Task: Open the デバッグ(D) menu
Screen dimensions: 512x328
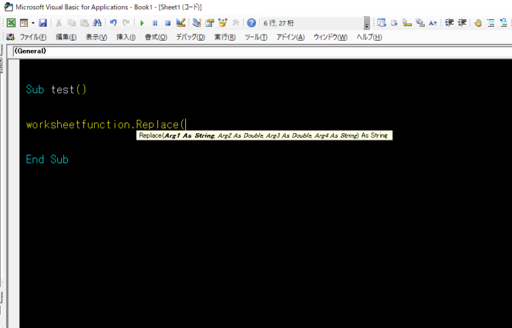Action: tap(191, 37)
